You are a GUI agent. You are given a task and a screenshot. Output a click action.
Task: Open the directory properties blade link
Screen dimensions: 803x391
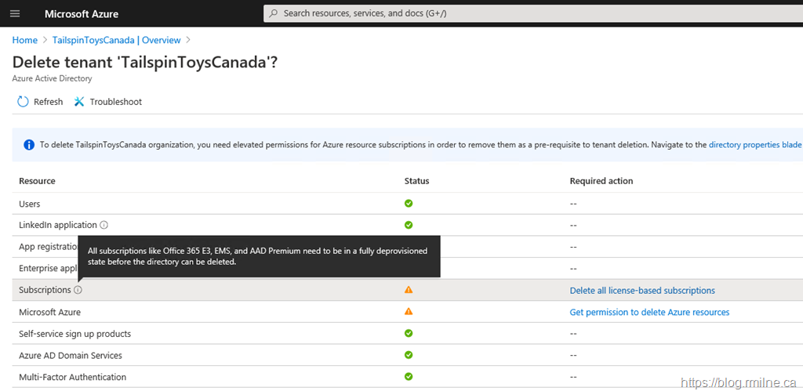coord(754,145)
